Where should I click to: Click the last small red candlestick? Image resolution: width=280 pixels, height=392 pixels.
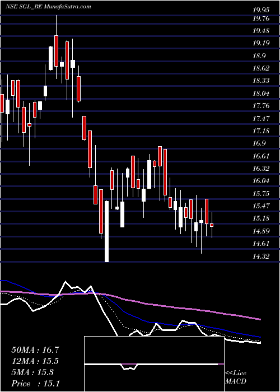pyautogui.click(x=212, y=225)
